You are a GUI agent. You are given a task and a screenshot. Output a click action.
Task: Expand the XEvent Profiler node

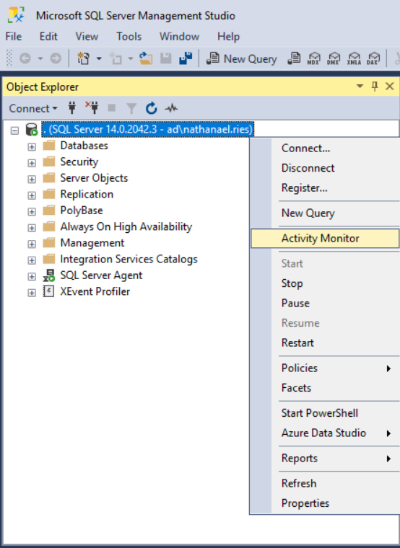coord(32,293)
